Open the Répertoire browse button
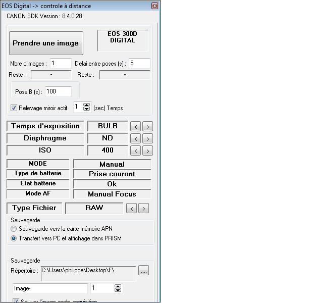Screen dimensions: 310x303 click(x=143, y=271)
